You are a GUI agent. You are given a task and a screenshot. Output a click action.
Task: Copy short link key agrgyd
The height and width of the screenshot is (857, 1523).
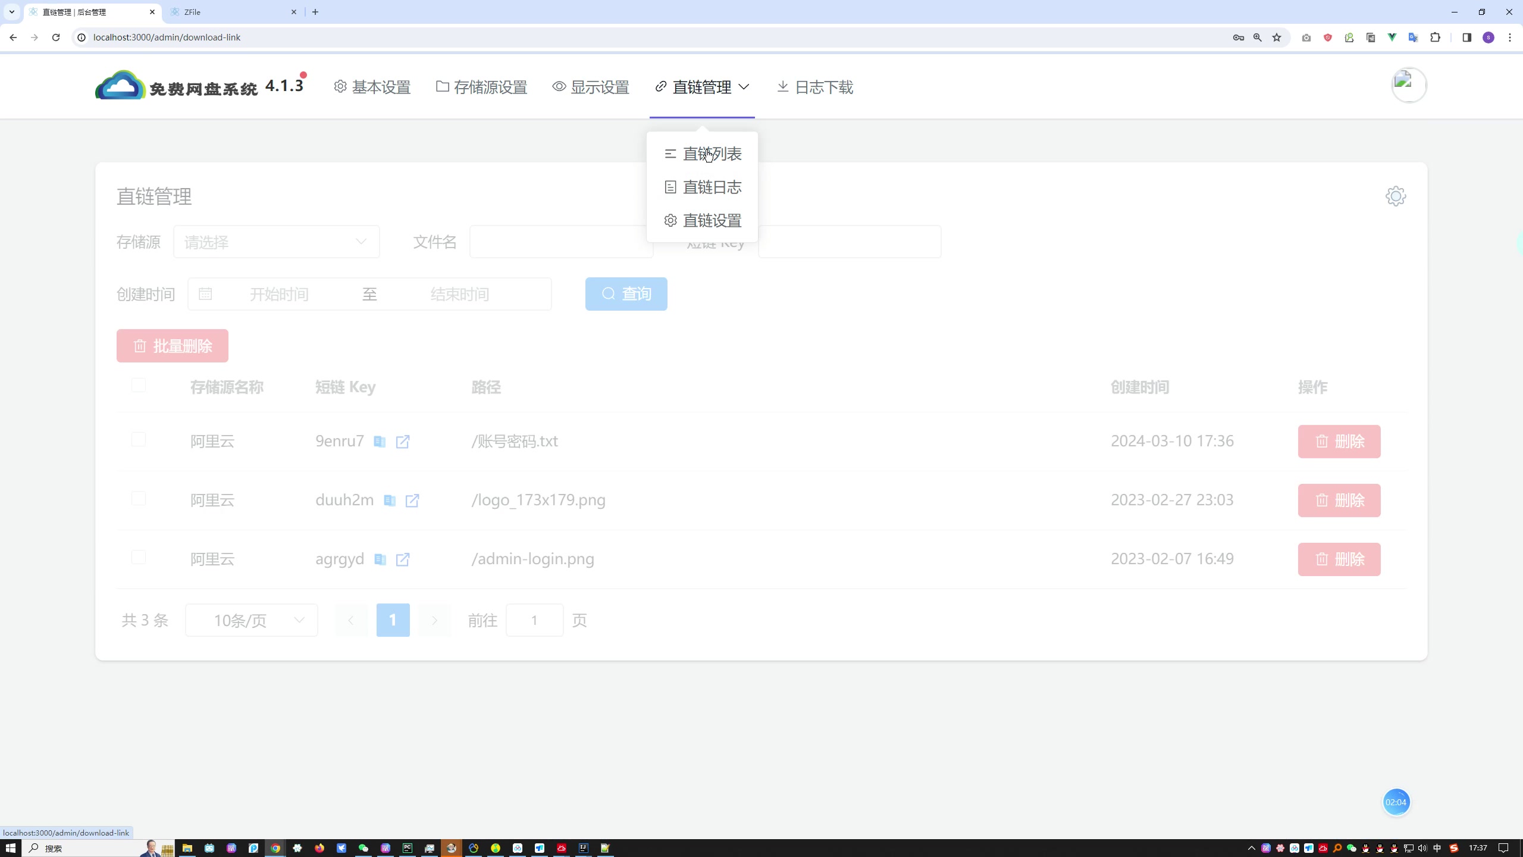click(380, 559)
